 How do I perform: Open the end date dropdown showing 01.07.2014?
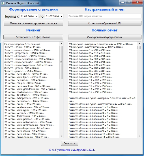click(61, 16)
